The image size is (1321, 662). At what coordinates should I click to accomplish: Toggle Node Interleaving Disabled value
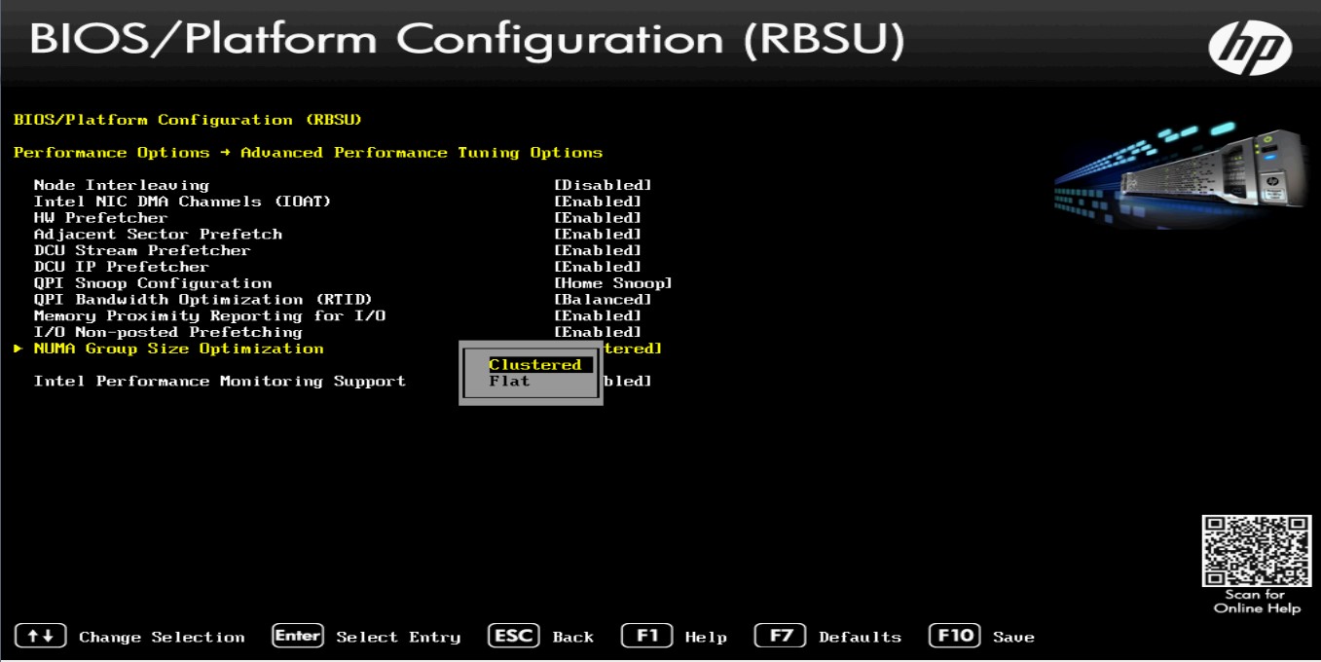coord(602,185)
